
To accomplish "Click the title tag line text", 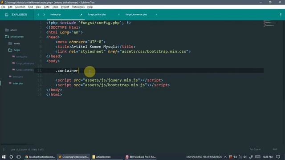I will coord(95,47).
